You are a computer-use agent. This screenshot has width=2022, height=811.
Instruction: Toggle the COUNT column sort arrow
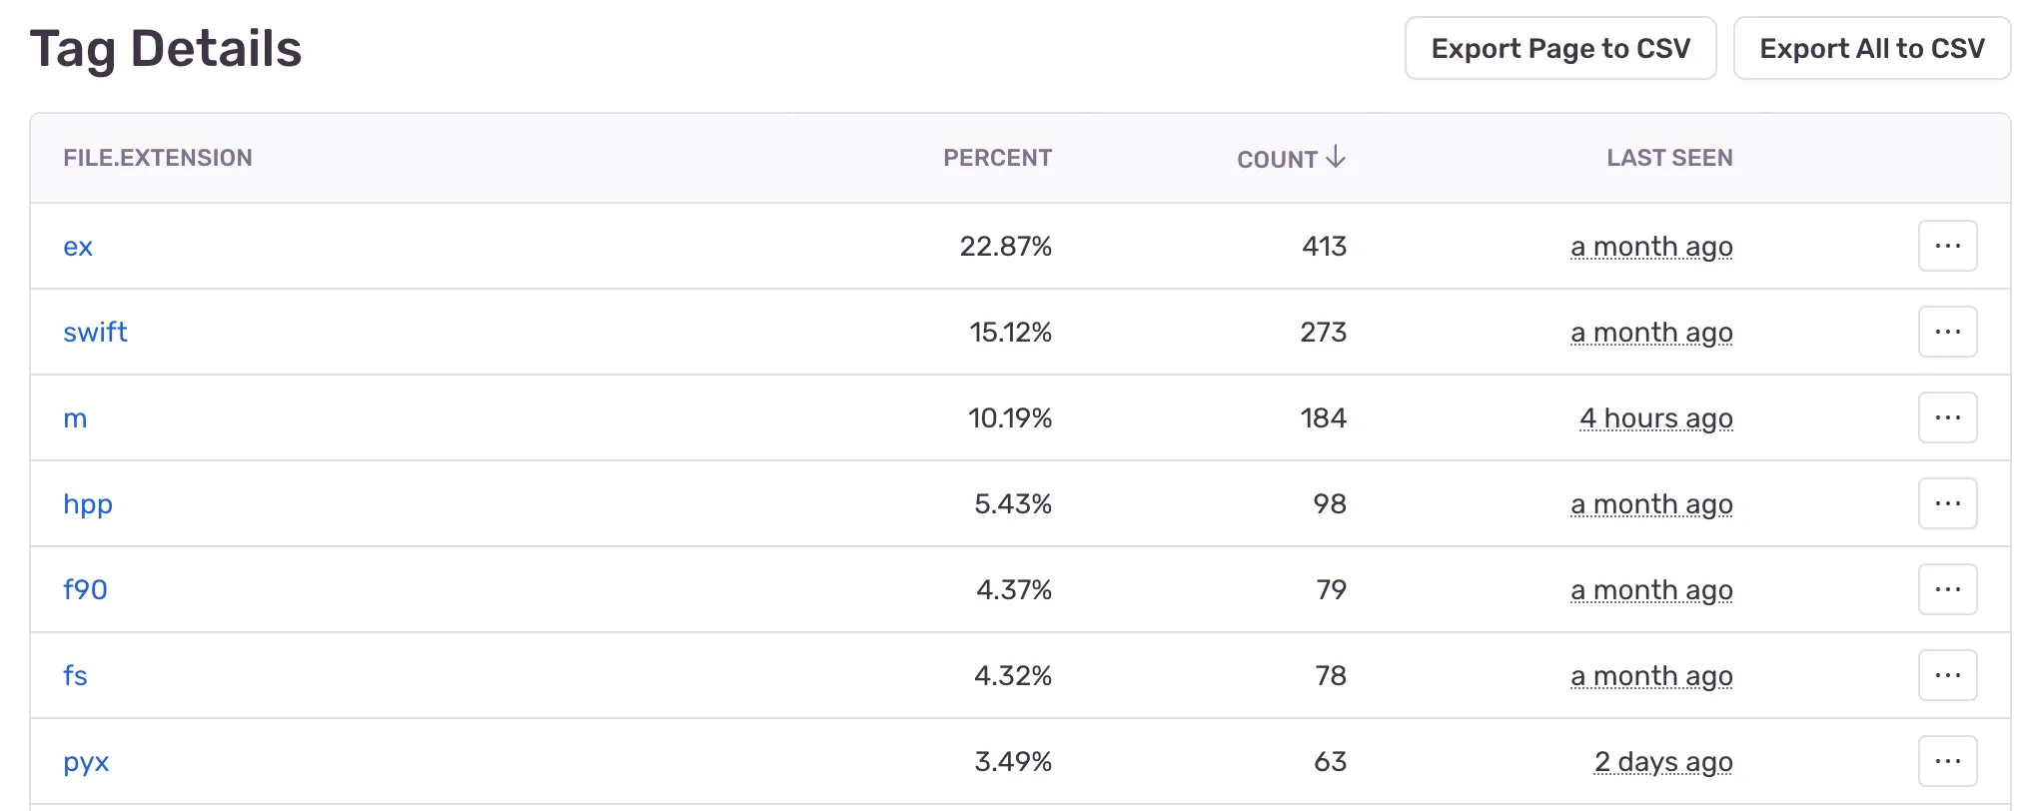[1336, 158]
